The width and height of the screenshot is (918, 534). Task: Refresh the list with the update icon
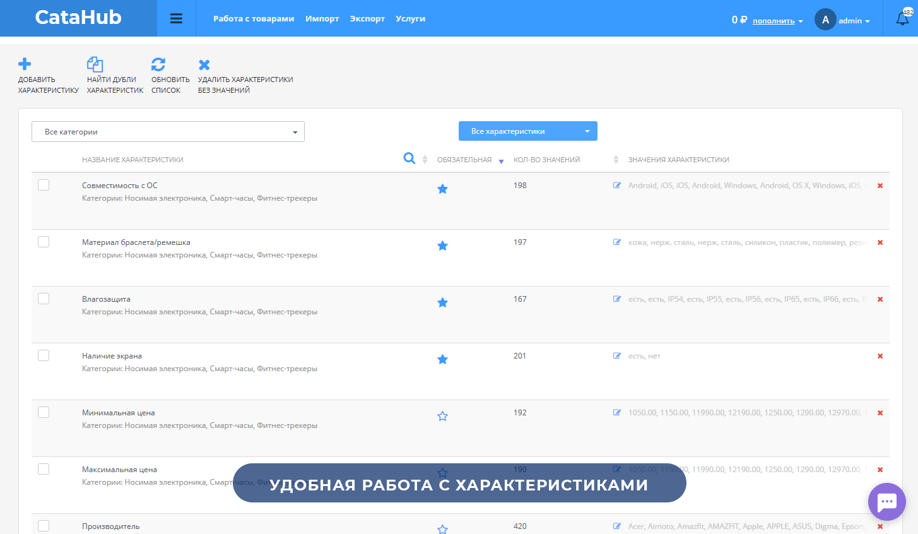[x=158, y=64]
